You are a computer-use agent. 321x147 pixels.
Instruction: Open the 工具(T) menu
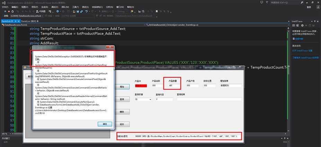coord(75,7)
